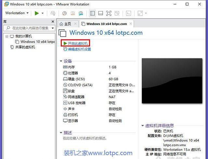208x159 pixels.
Task: Click the 硬盘 (SCSI) device icon
Action: (x=65, y=79)
